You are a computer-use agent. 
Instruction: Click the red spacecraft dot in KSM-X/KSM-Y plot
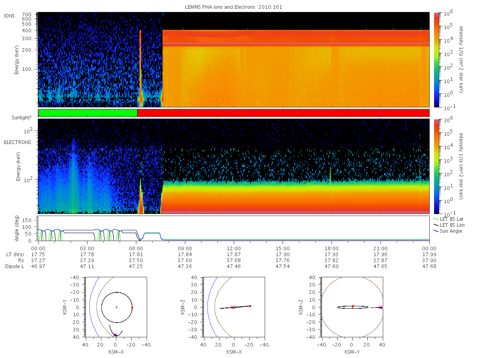point(132,307)
